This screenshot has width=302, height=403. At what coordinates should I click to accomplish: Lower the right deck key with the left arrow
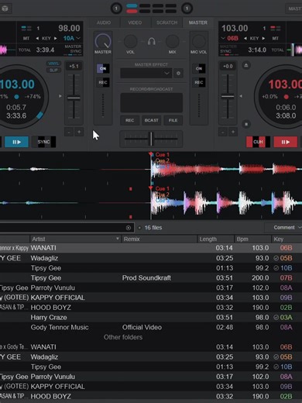click(245, 38)
